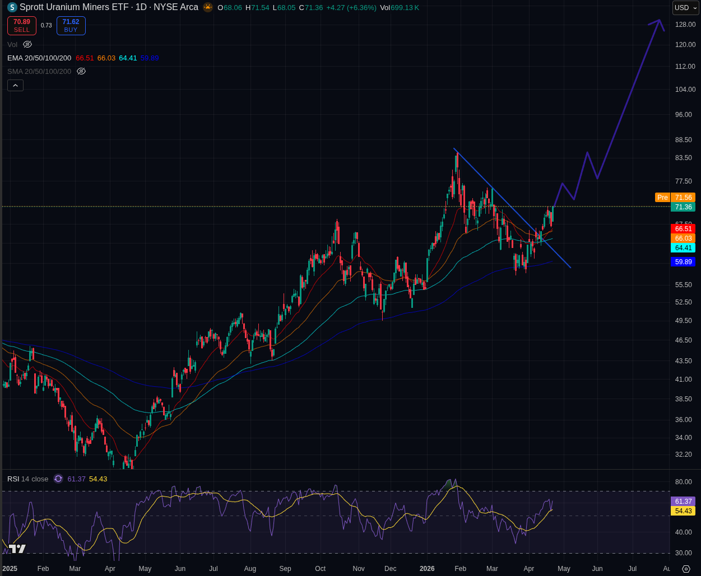The height and width of the screenshot is (576, 701).
Task: Click the yellow RSI value 54.43 in legend
Action: coord(98,479)
